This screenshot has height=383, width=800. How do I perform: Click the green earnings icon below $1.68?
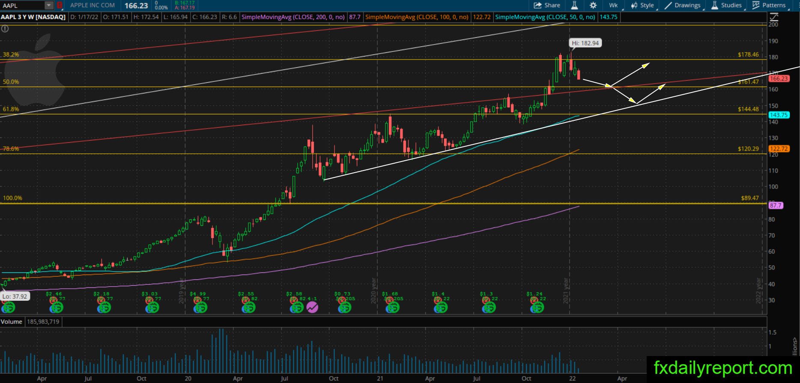click(x=393, y=307)
